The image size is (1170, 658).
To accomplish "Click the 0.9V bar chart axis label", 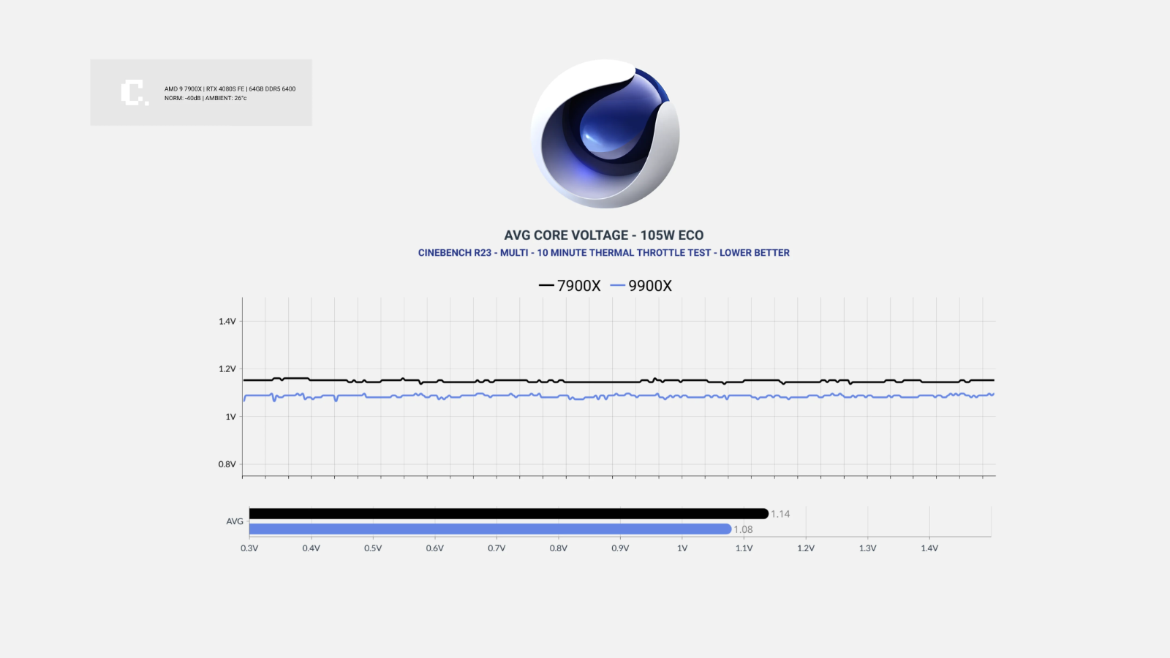I will (620, 548).
